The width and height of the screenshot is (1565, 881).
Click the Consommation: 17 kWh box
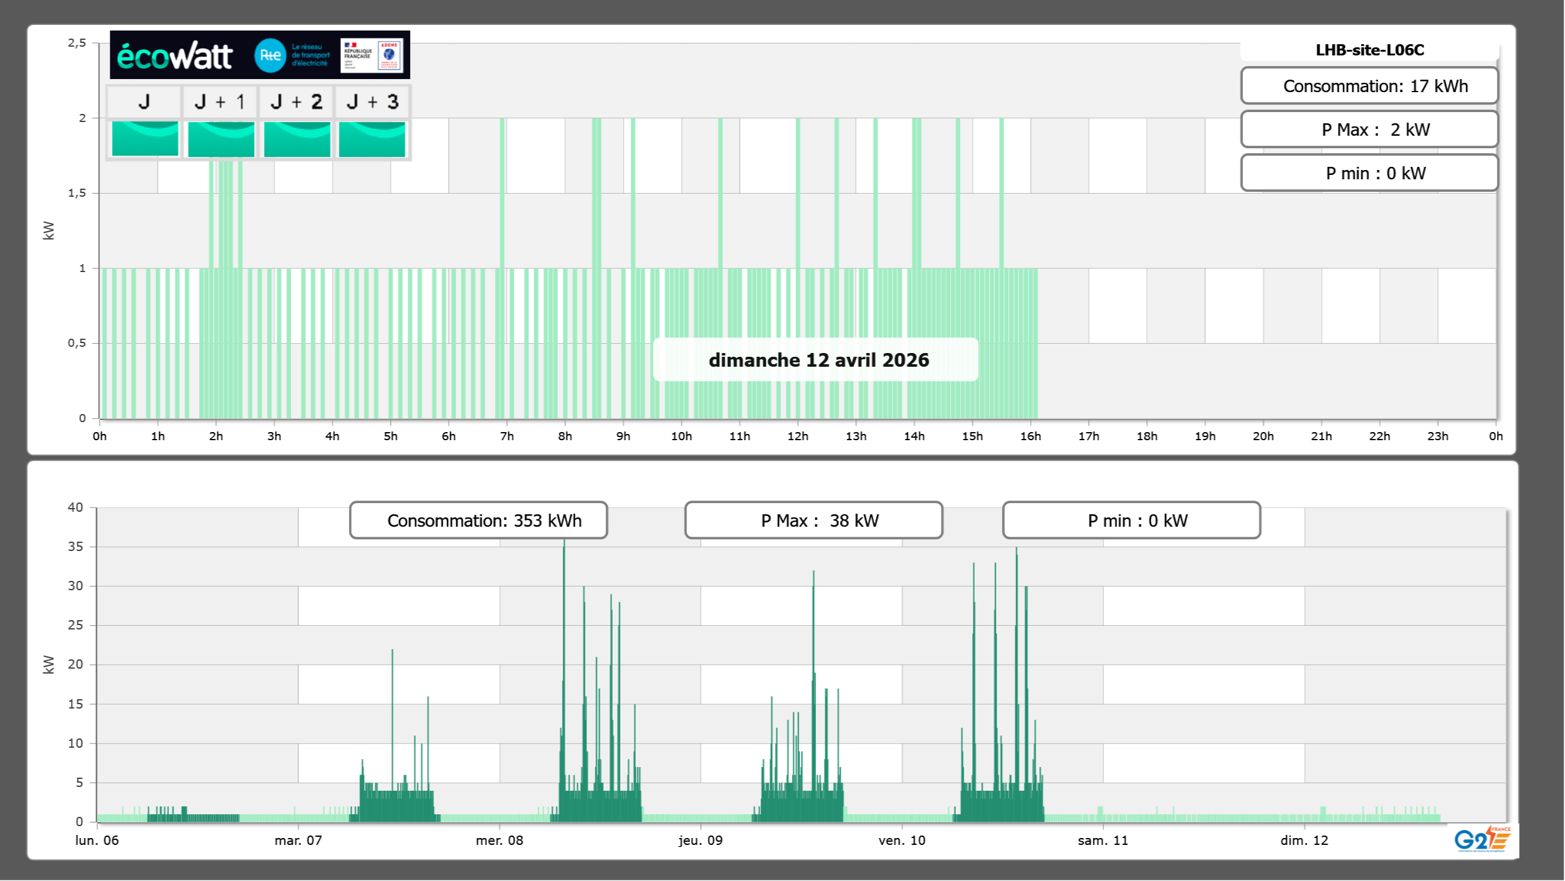[1369, 86]
